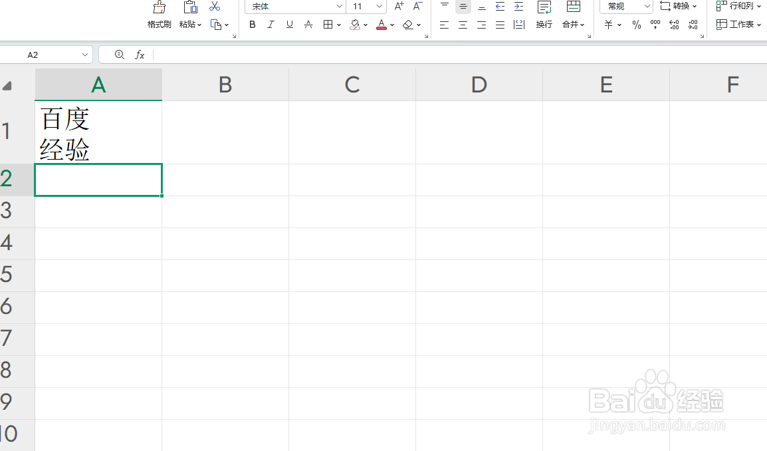
Task: Click the Merge cells (合并) icon
Action: pyautogui.click(x=574, y=7)
